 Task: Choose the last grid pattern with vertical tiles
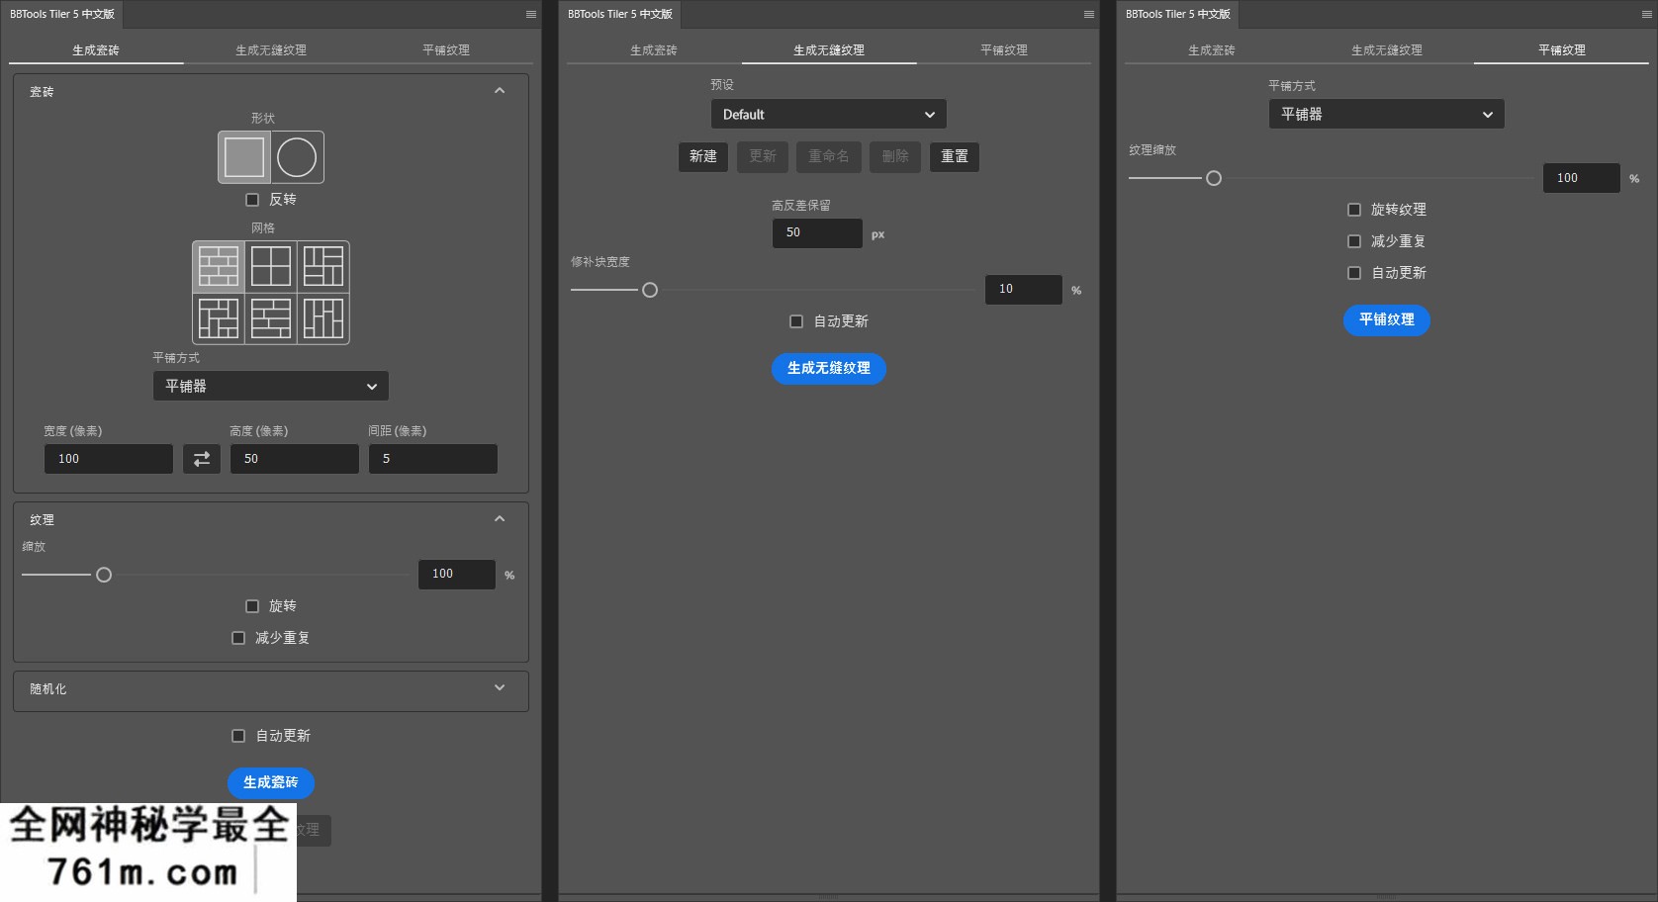click(x=323, y=318)
